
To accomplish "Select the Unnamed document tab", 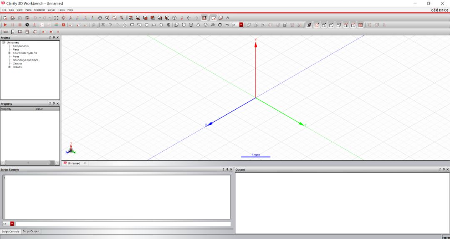I will click(x=74, y=163).
